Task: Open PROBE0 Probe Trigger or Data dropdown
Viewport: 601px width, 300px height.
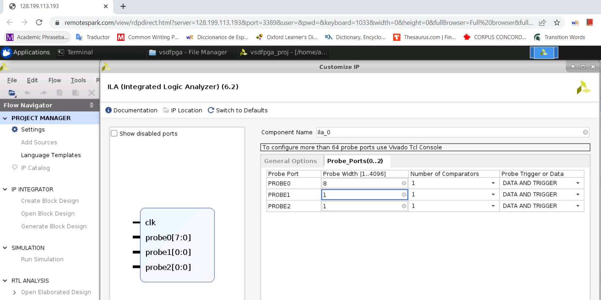Action: point(578,183)
